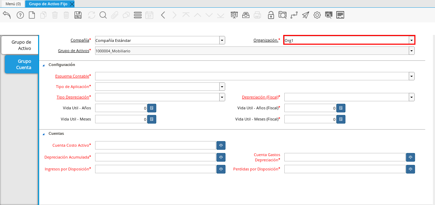Open account picker for Cuenta Costo Activo
435x205 pixels.
click(221, 145)
